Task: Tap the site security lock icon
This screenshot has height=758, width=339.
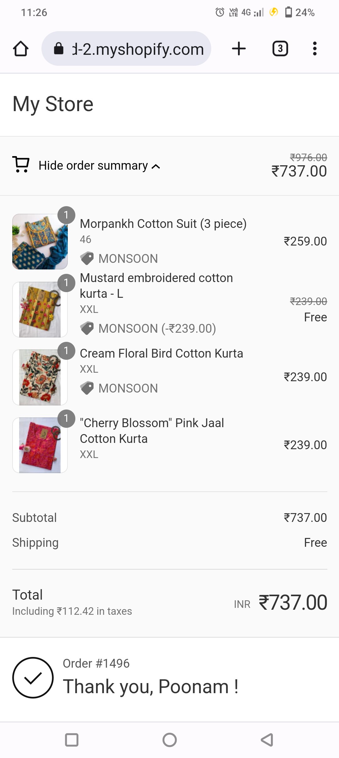Action: click(59, 49)
